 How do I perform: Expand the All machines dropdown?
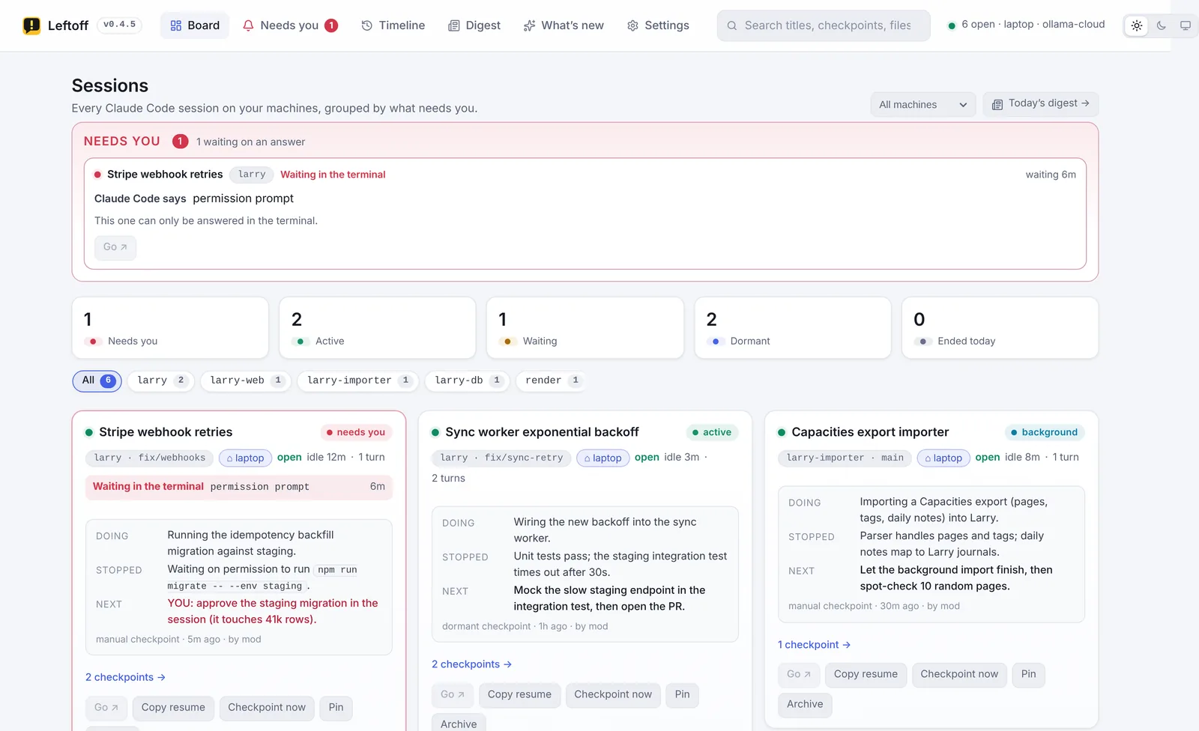tap(923, 105)
